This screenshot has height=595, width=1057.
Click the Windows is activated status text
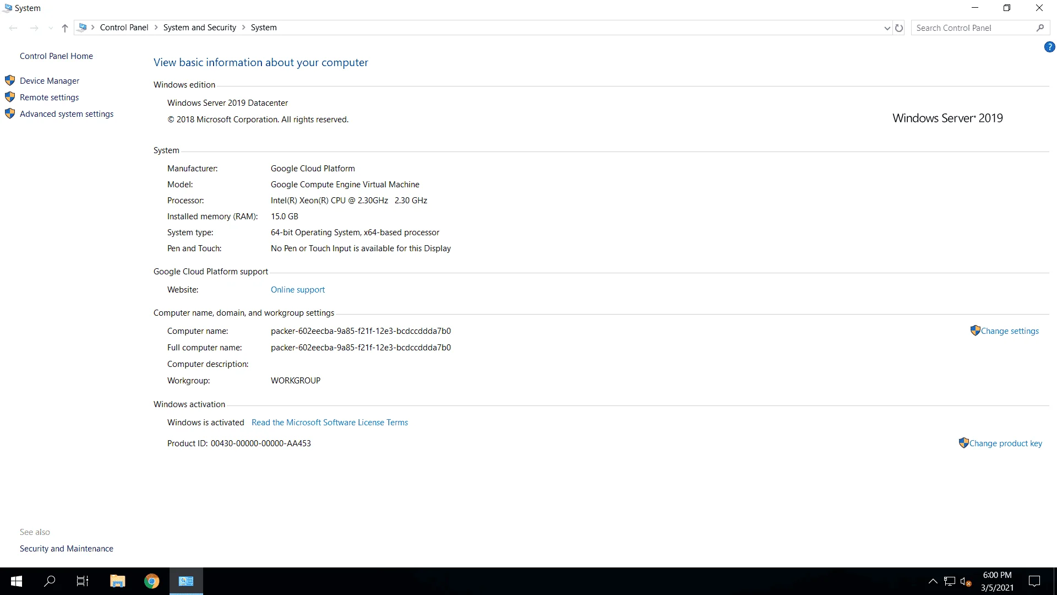(206, 423)
